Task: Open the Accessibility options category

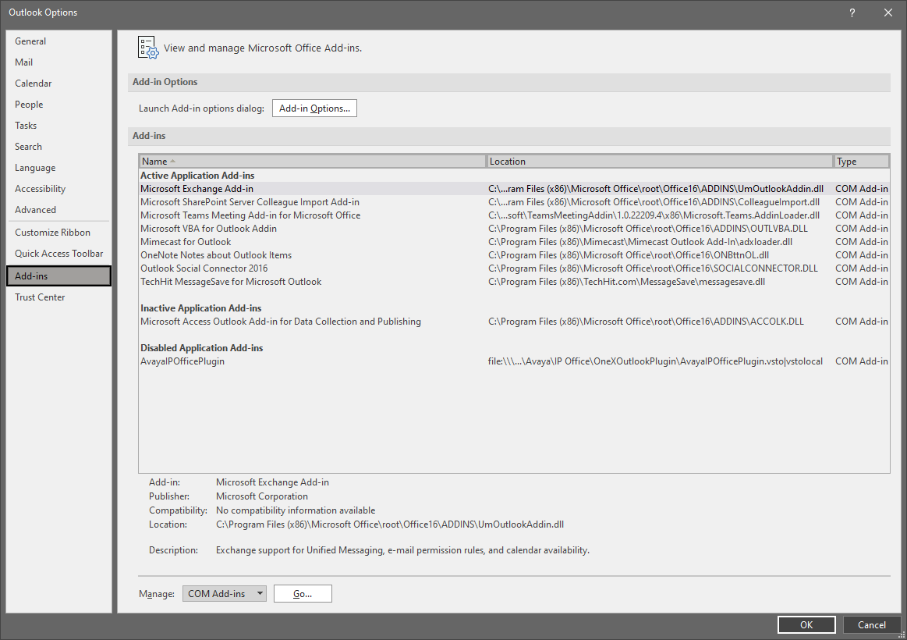Action: [x=58, y=189]
